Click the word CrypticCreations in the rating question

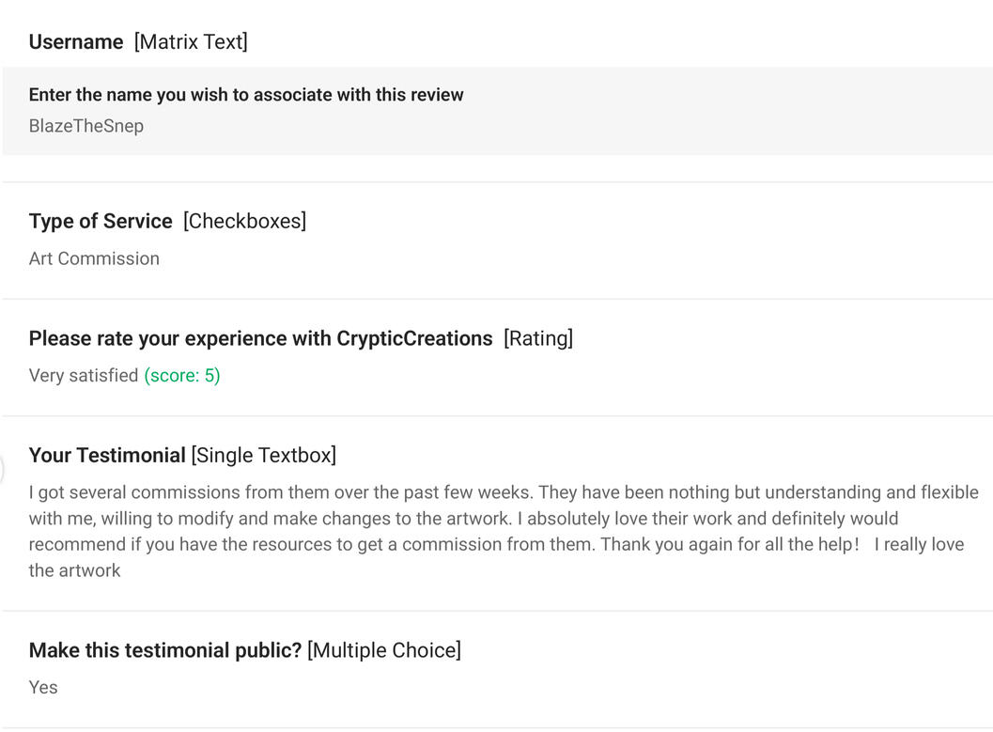(414, 338)
